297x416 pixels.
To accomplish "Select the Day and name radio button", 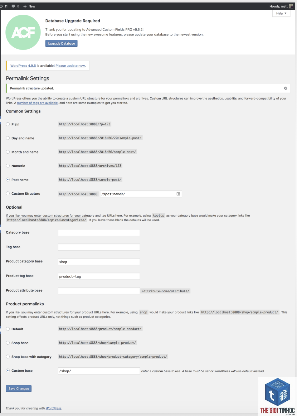I will point(8,138).
